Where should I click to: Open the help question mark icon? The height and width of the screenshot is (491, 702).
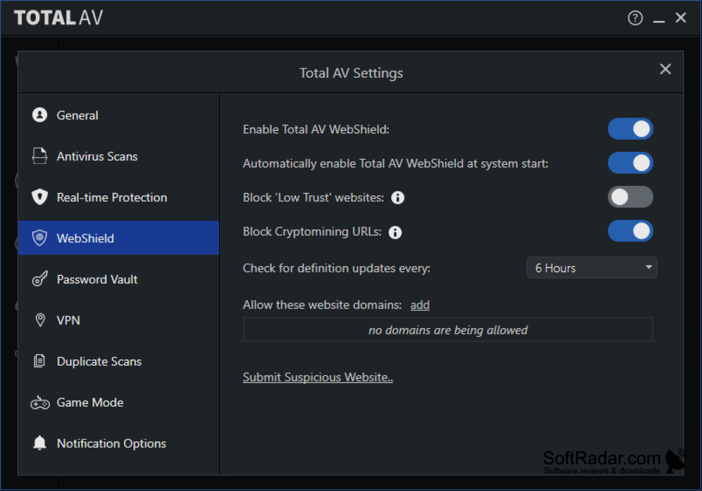click(x=635, y=18)
